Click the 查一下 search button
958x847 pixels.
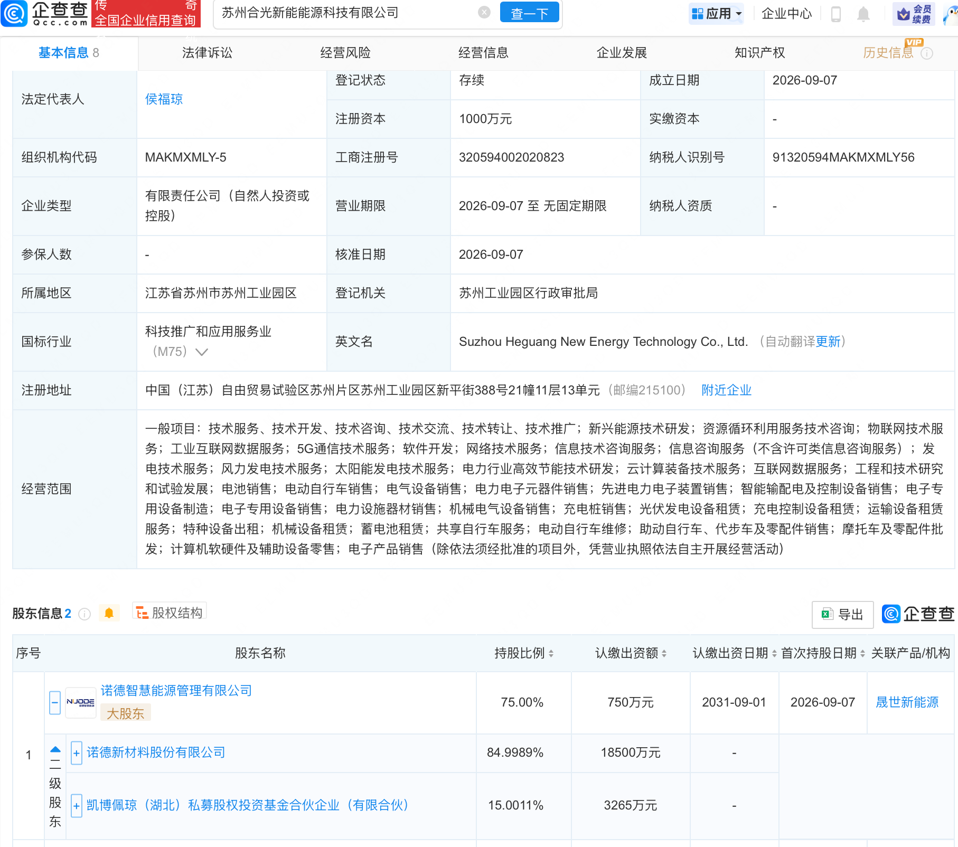(x=529, y=13)
